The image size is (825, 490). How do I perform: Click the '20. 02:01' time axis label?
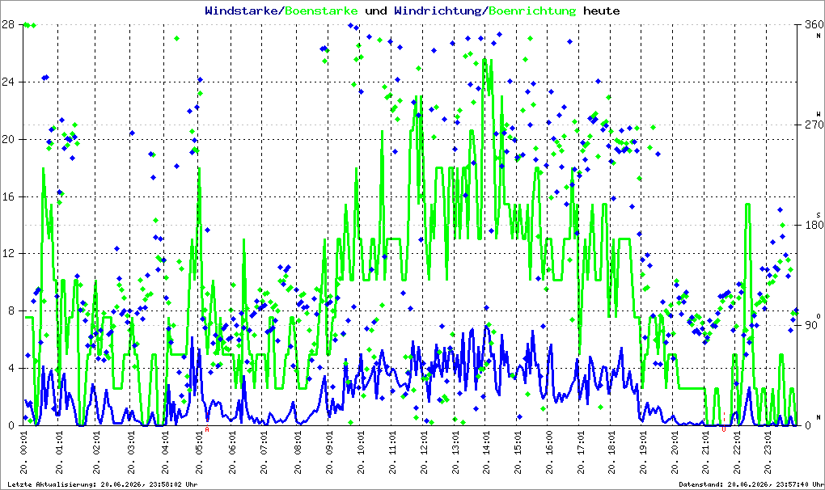click(x=96, y=453)
